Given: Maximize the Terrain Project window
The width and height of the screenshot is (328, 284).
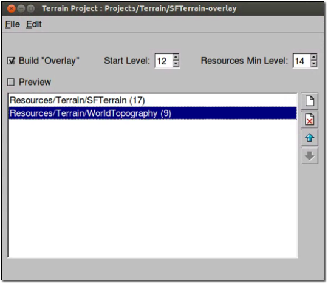Looking at the screenshot, I should point(31,8).
